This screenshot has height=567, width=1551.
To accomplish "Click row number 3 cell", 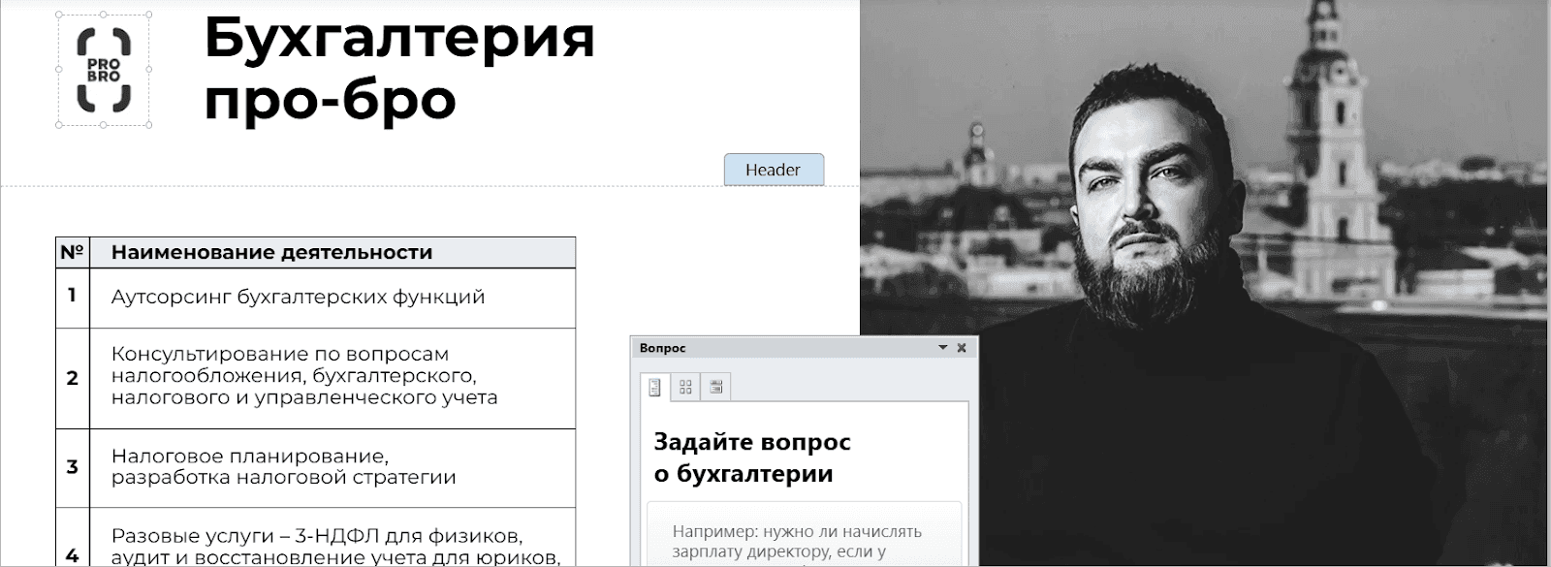I will [x=73, y=467].
